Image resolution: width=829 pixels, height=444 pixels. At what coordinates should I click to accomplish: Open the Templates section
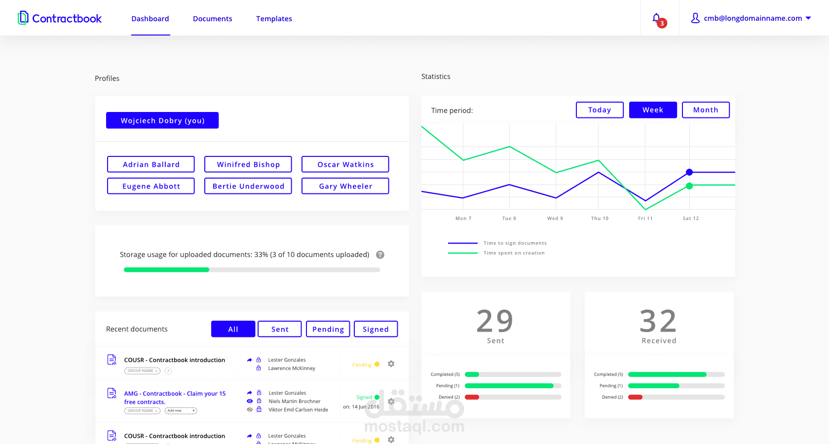point(274,19)
